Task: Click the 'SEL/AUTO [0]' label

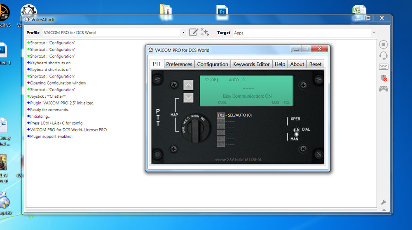Action: pyautogui.click(x=240, y=115)
